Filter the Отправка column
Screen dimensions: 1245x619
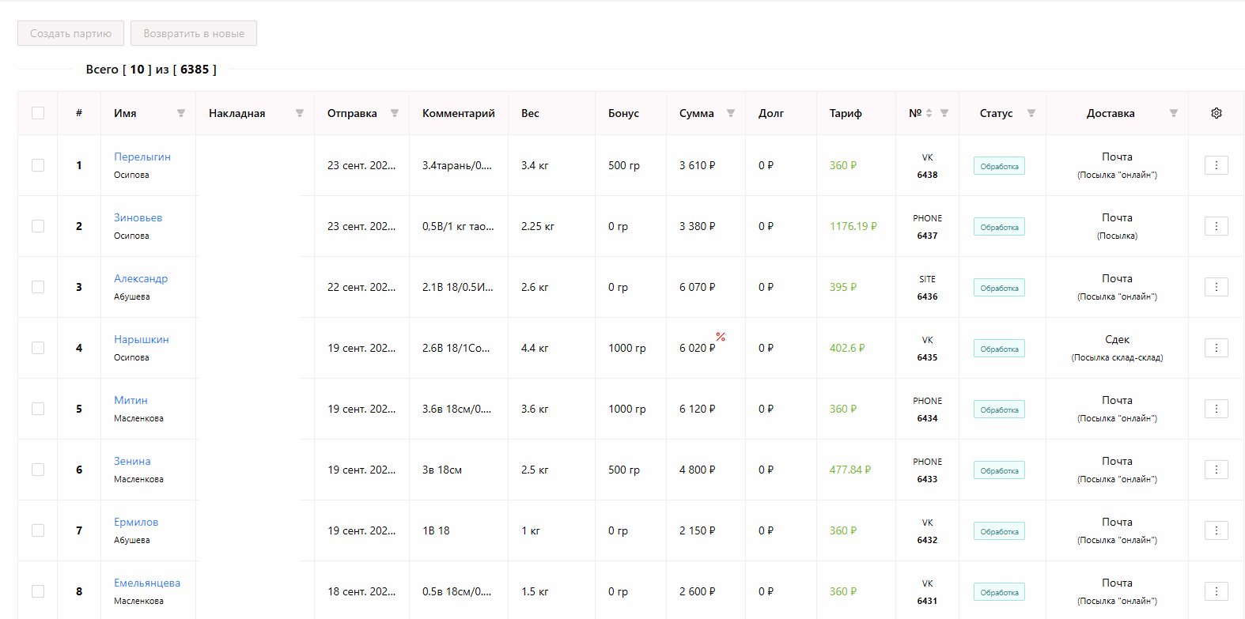pos(395,113)
